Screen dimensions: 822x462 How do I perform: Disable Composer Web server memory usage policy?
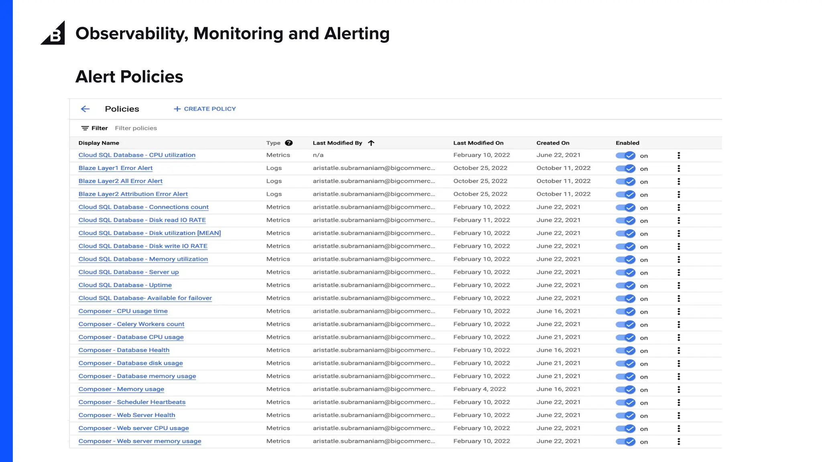(625, 442)
